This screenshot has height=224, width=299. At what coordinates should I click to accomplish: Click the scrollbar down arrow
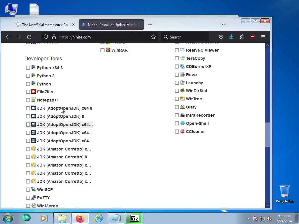[268, 205]
